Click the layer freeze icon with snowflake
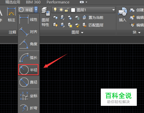 pyautogui.click(x=70, y=18)
